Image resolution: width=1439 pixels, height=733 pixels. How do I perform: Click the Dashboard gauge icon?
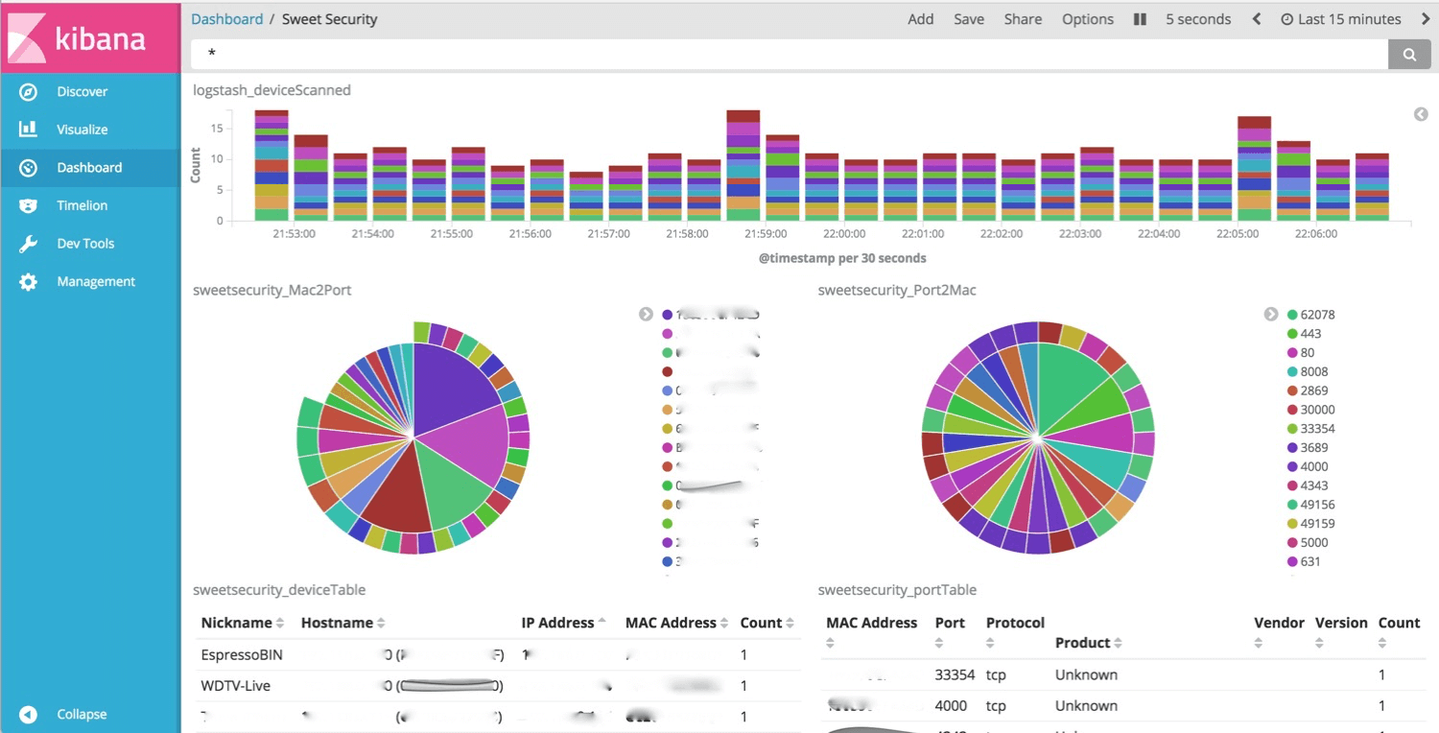(x=28, y=168)
